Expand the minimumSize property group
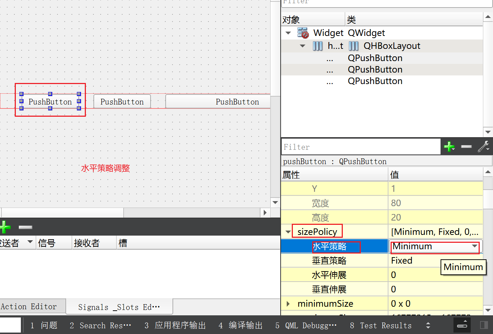This screenshot has width=493, height=334. (x=288, y=303)
